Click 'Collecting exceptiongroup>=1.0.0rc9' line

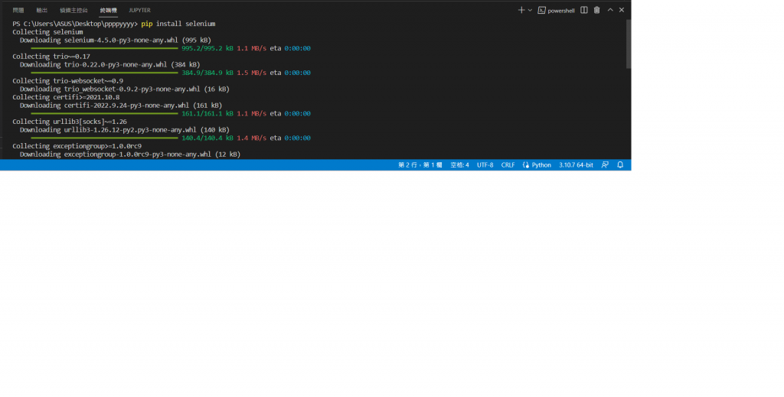[77, 146]
